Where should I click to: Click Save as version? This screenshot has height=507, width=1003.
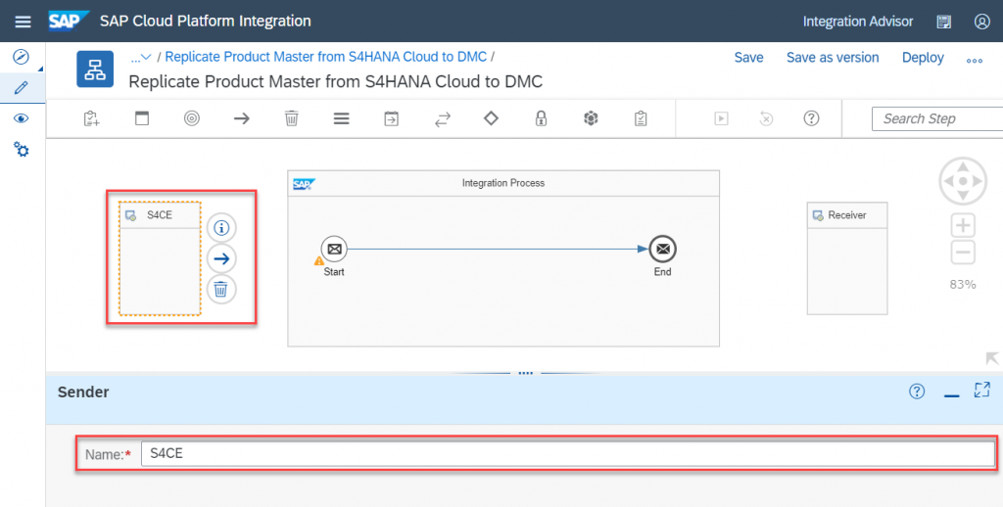(x=833, y=58)
